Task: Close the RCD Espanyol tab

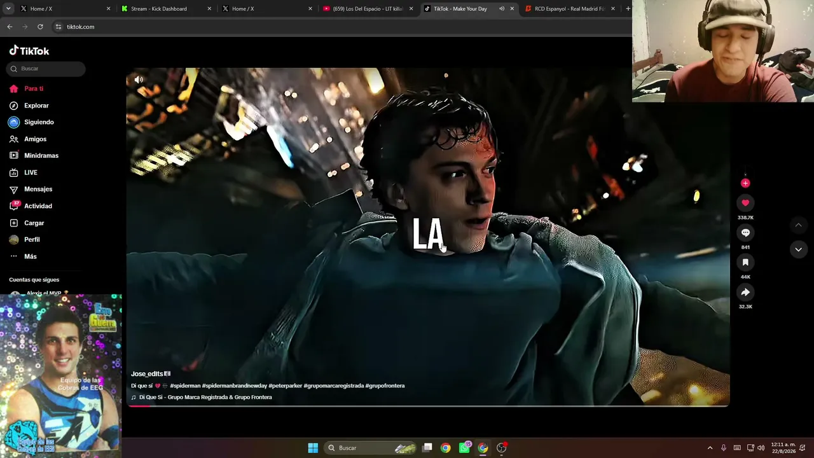Action: coord(613,9)
